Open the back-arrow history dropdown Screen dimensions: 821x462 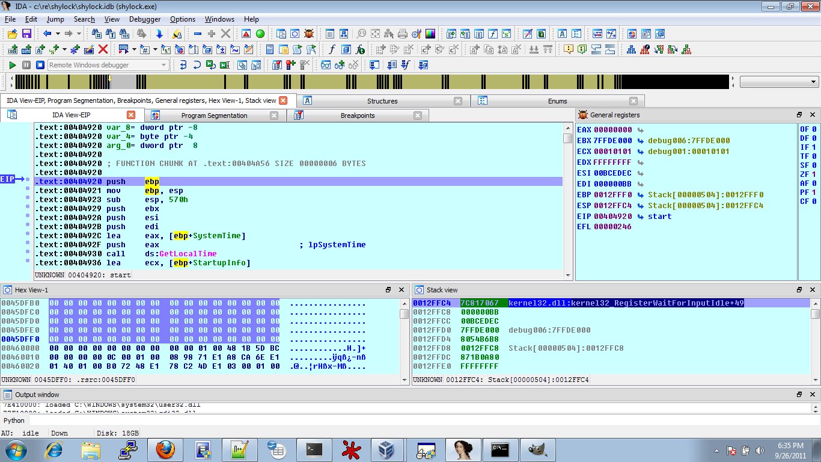[56, 34]
